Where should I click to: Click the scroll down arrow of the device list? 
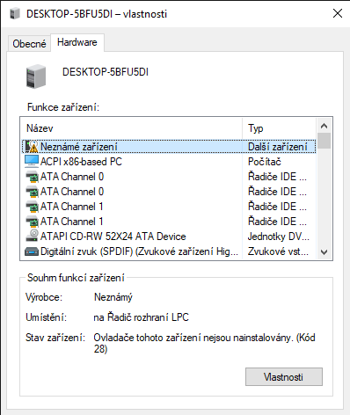point(324,252)
